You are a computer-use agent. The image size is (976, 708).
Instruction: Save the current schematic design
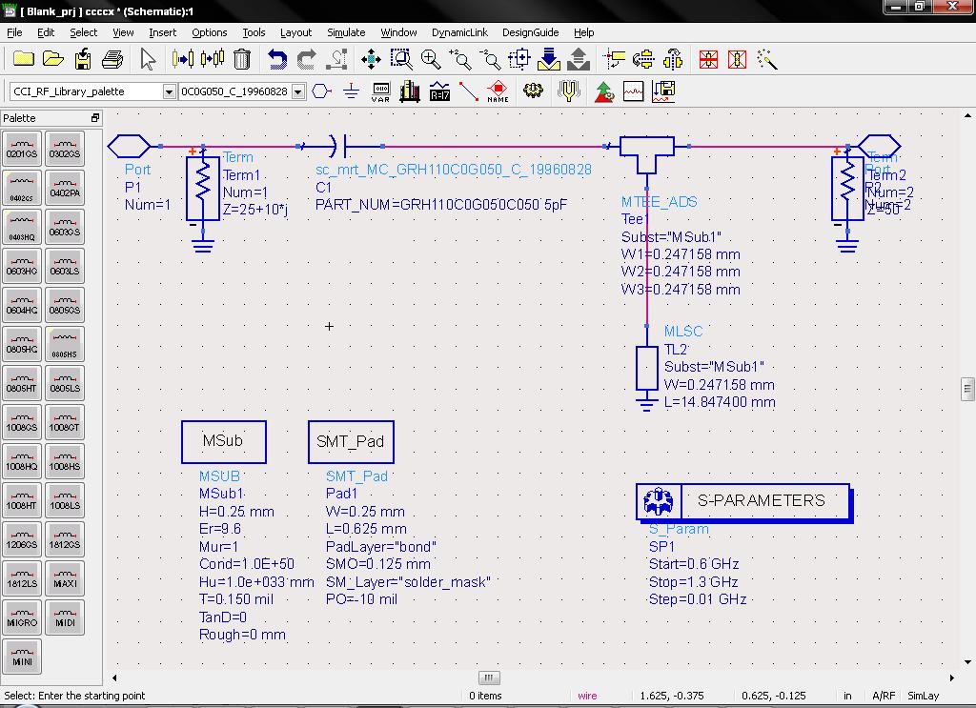(x=83, y=59)
